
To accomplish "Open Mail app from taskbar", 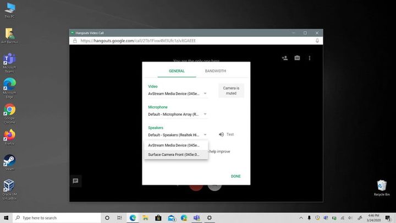I will point(172,217).
